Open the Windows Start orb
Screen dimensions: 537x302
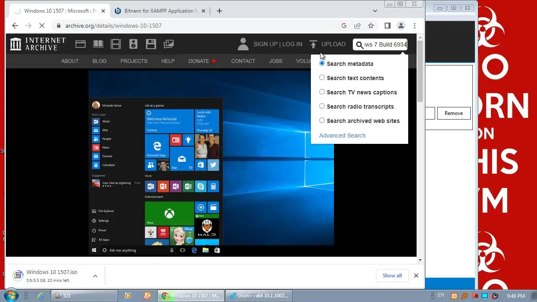coord(11,295)
